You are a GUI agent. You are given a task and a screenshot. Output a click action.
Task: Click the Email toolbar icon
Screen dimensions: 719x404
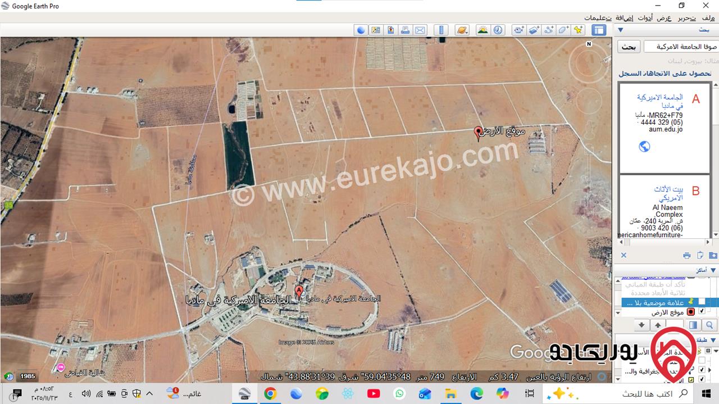point(420,30)
